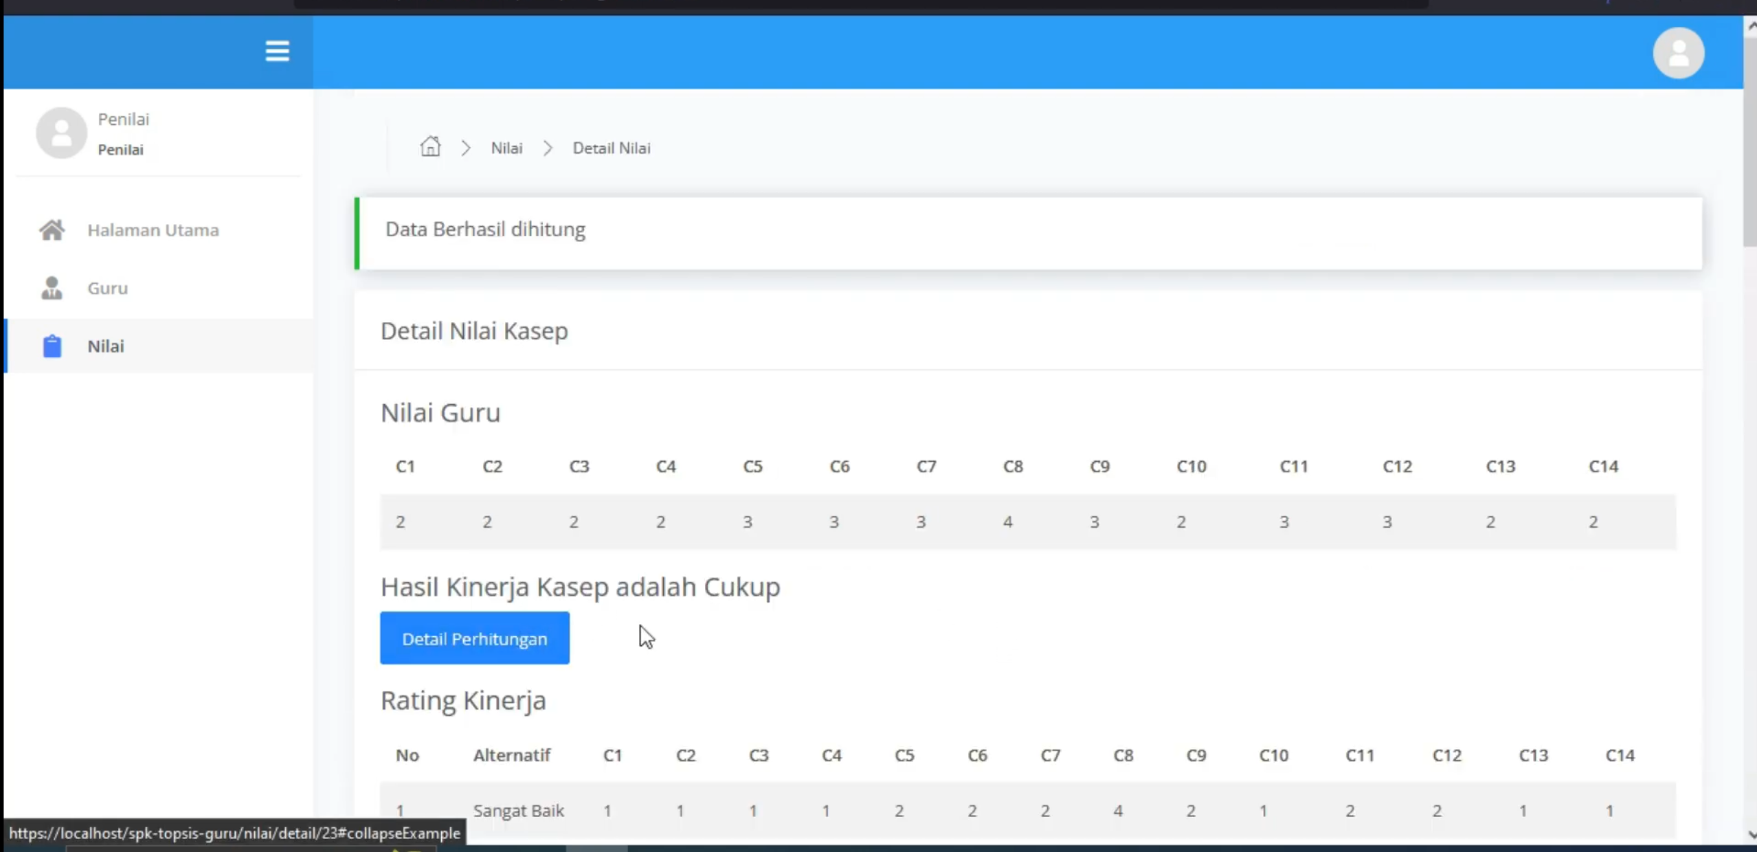This screenshot has height=852, width=1757.
Task: Click the clipboard icon beside Nilai
Action: (52, 346)
